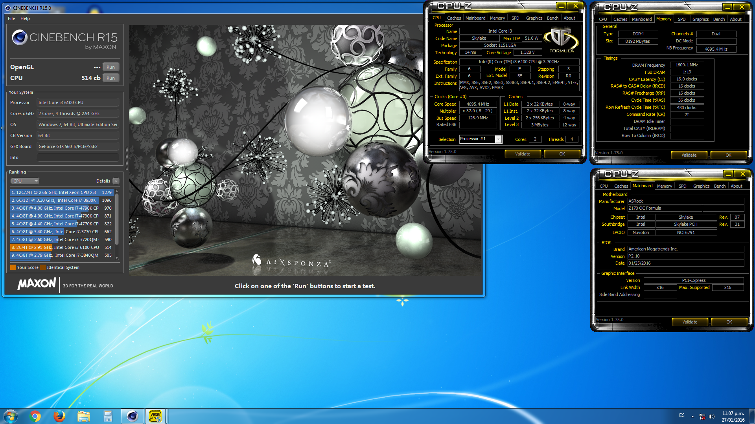The image size is (755, 424).
Task: Select ranking entry Core i3-6100 514
Action: pyautogui.click(x=62, y=247)
